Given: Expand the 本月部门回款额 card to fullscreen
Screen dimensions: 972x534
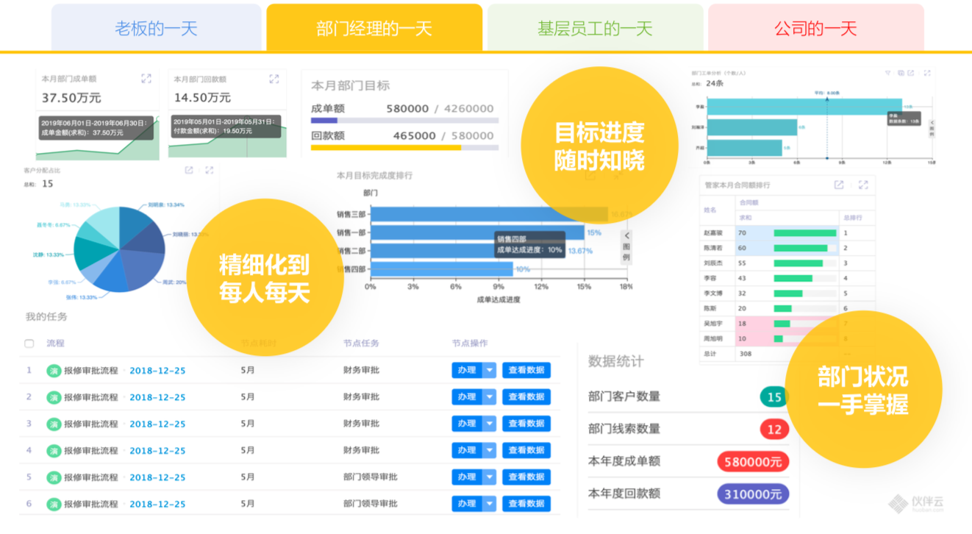Looking at the screenshot, I should point(274,79).
